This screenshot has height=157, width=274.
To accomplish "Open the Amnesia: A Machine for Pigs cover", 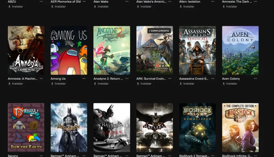I will (x=26, y=50).
